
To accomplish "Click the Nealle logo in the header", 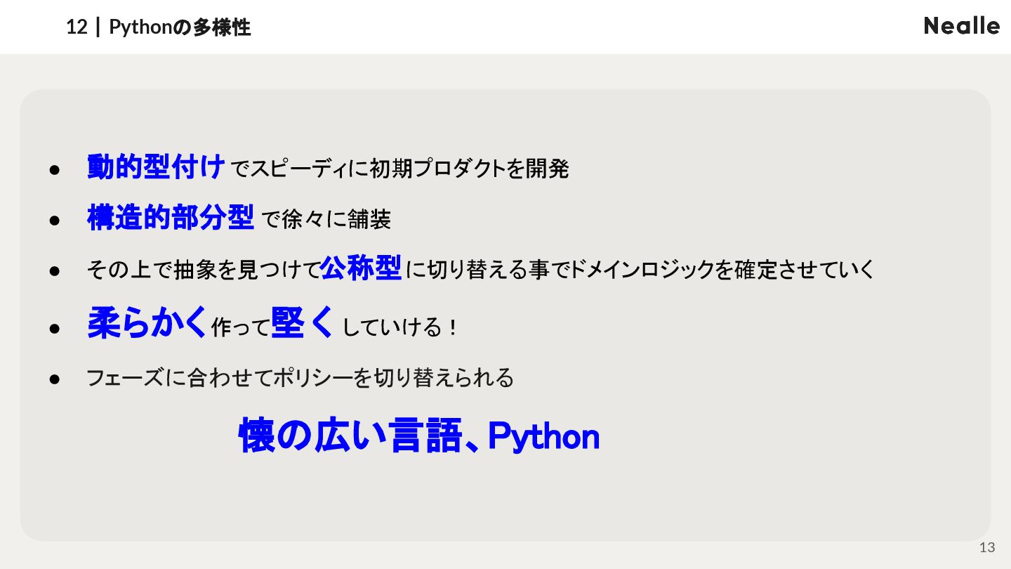I will coord(962,26).
